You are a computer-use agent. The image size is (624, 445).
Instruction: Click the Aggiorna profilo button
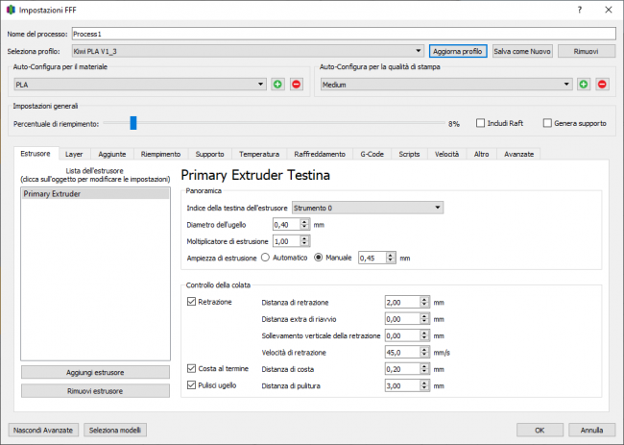[x=458, y=51]
